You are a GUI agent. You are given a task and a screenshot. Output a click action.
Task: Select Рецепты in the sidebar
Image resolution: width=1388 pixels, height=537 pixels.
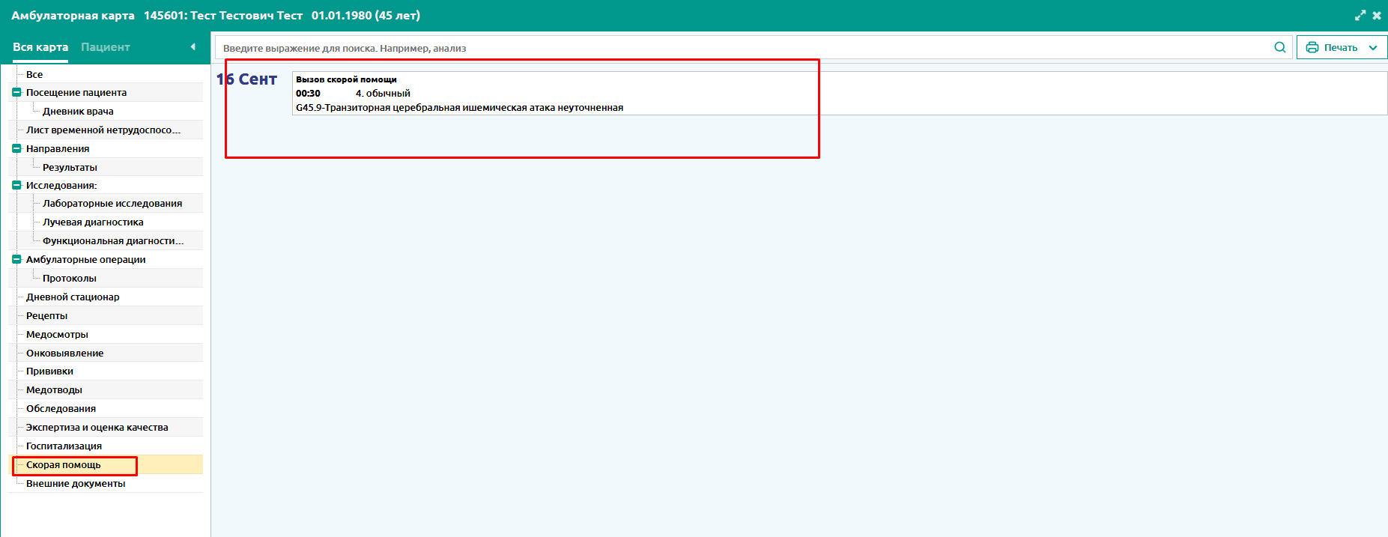pos(46,316)
